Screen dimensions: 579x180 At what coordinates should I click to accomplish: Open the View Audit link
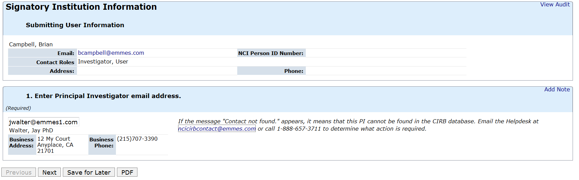pos(555,5)
